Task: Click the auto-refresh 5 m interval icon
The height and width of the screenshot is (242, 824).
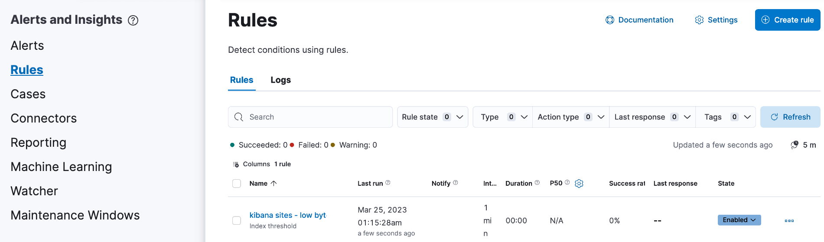Action: 795,145
